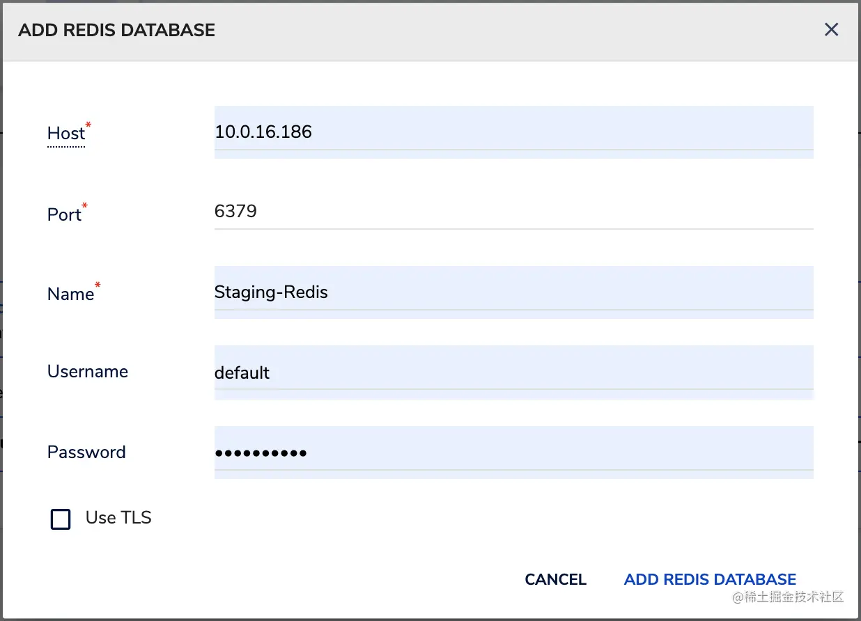Click the dotted-underlined Host label

(65, 134)
